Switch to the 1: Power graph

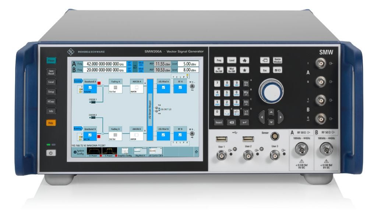(110, 150)
